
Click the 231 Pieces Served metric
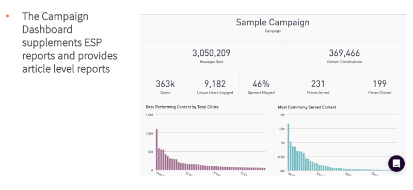(318, 86)
